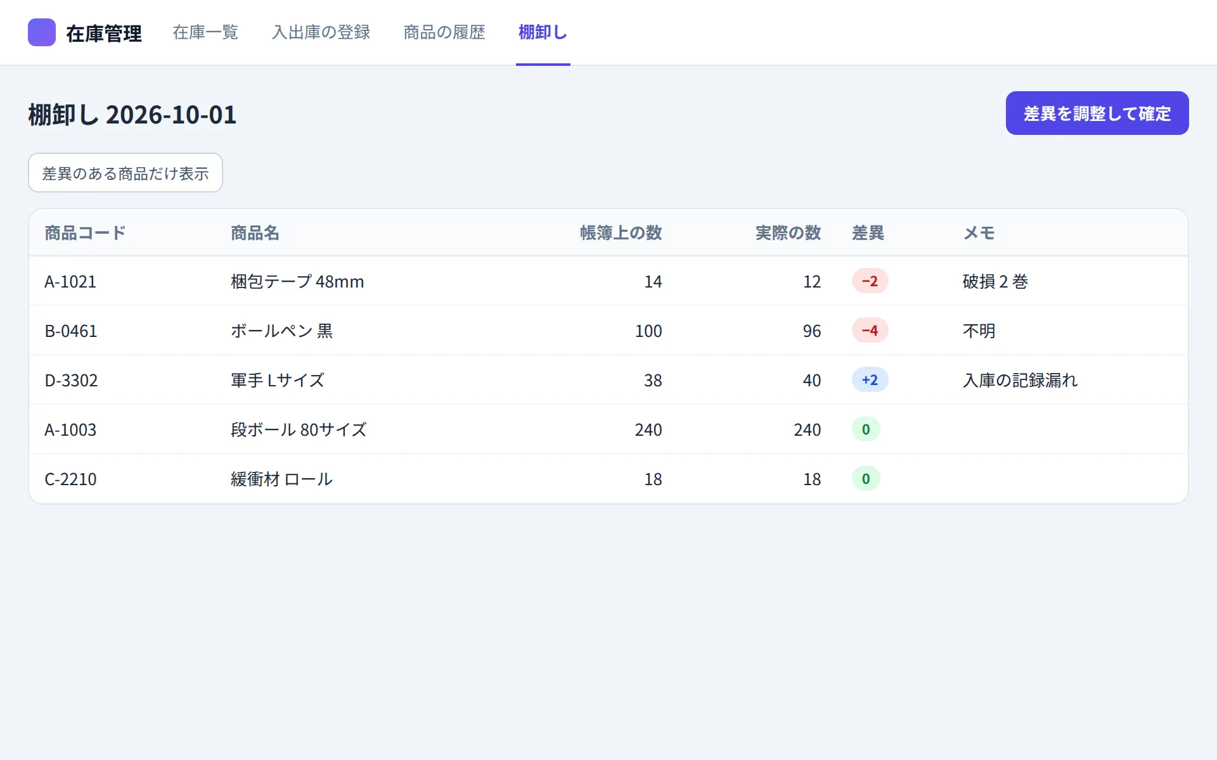Open the 在庫一覧 tab
Image resolution: width=1217 pixels, height=760 pixels.
click(205, 32)
